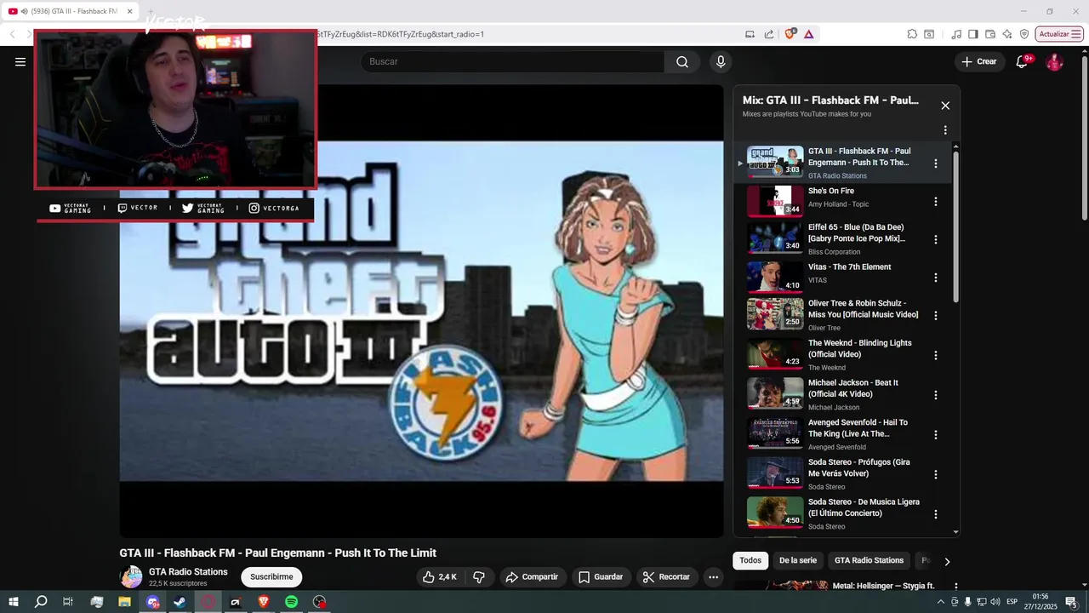This screenshot has width=1089, height=613.
Task: Open Windows notification center icon
Action: click(x=1071, y=602)
